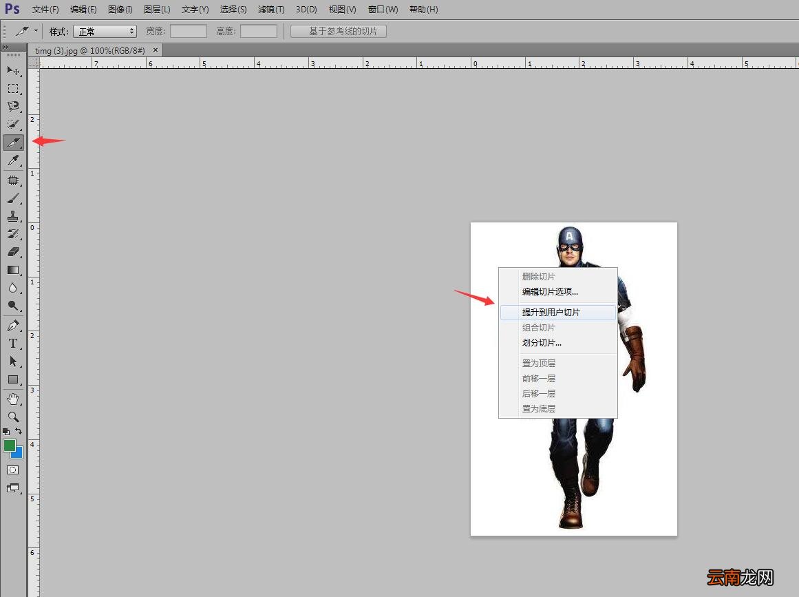The height and width of the screenshot is (597, 799).
Task: Open the green foreground color swatch
Action: [9, 445]
